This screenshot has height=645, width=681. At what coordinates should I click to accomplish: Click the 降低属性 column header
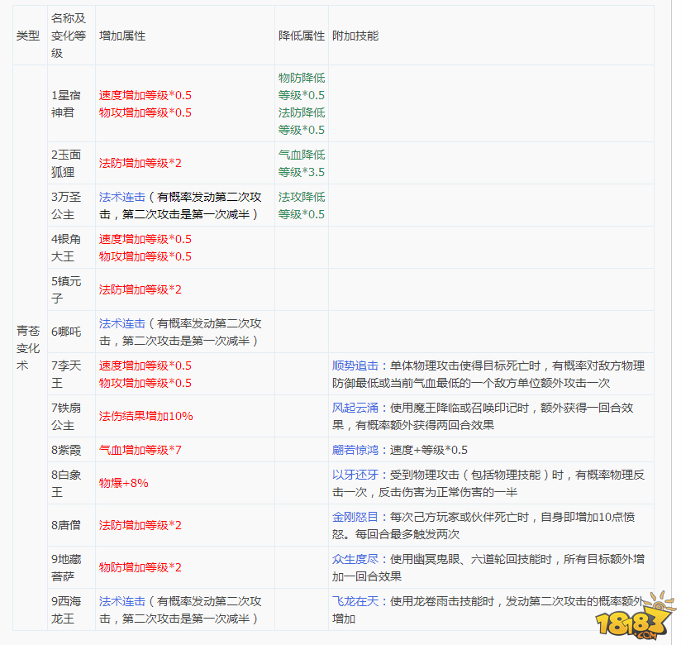click(x=301, y=36)
